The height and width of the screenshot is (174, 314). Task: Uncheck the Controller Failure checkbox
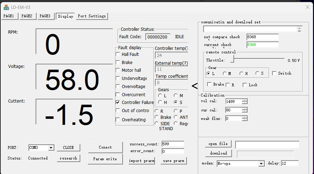118,103
